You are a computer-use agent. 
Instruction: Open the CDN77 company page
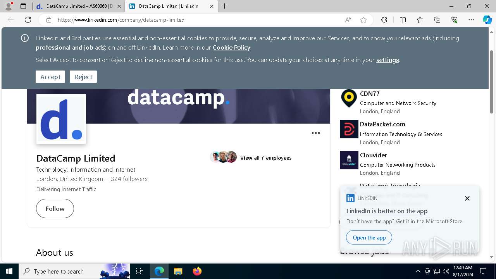(x=370, y=93)
